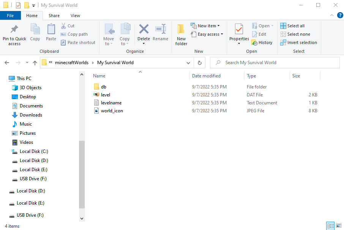Open Local Disk (C:) in navigation pane
Viewport: 344px width, 230px height.
click(30, 151)
